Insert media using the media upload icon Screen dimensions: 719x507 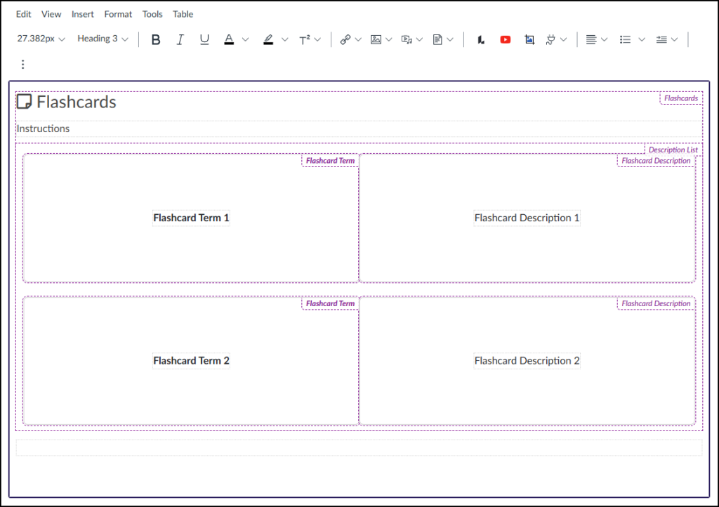[407, 39]
